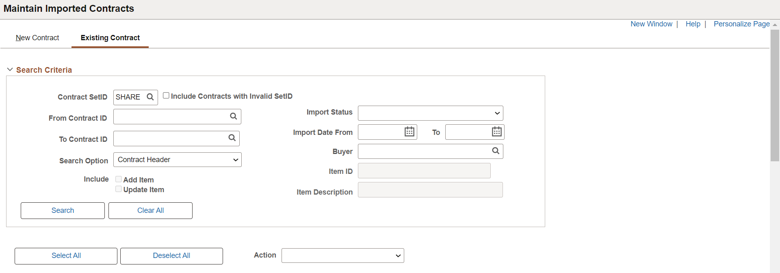Image resolution: width=780 pixels, height=273 pixels.
Task: Open the Personalize Page link
Action: point(741,24)
